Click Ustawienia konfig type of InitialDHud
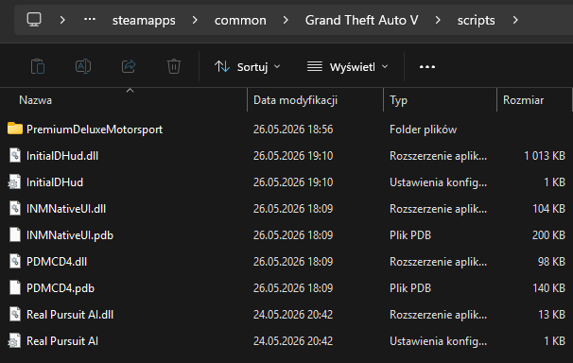Viewport: 573px width, 363px height. (x=438, y=182)
